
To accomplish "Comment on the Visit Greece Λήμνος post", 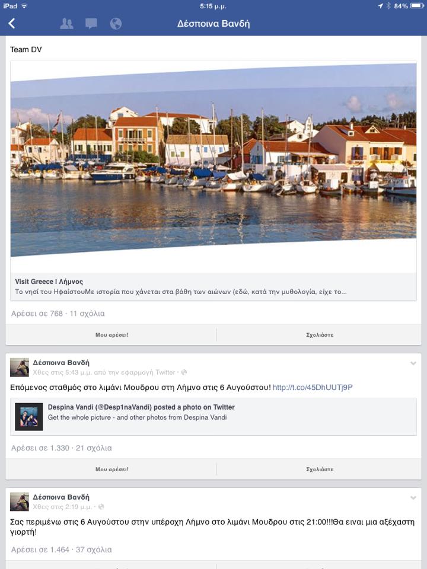I will (320, 334).
